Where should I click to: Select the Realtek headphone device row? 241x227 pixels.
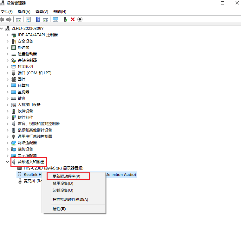pos(77,175)
